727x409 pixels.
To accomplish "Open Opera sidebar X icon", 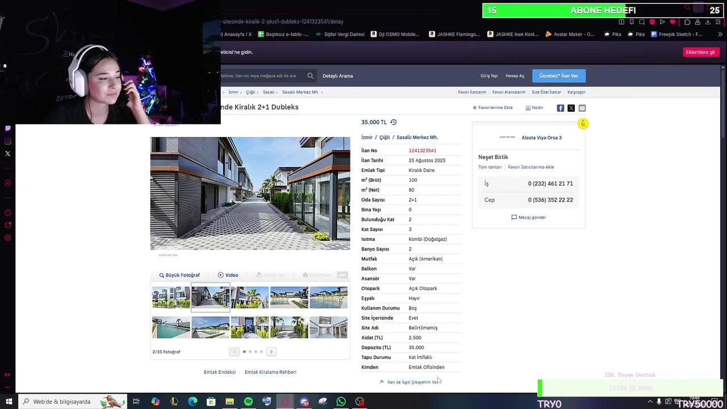I will [8, 153].
